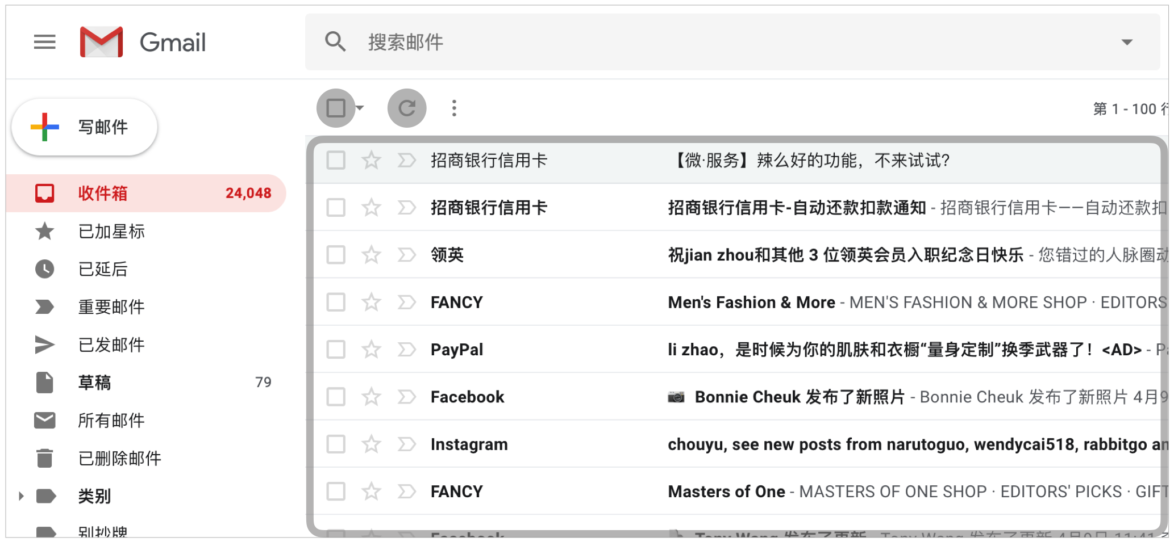Mark Instagram email as important
The width and height of the screenshot is (1174, 546).
pos(407,444)
